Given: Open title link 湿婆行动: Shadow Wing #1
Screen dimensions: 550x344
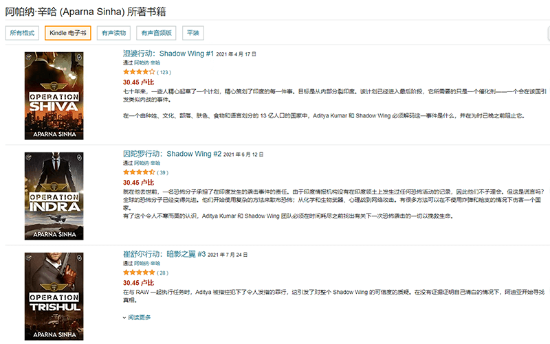Looking at the screenshot, I should click(168, 54).
